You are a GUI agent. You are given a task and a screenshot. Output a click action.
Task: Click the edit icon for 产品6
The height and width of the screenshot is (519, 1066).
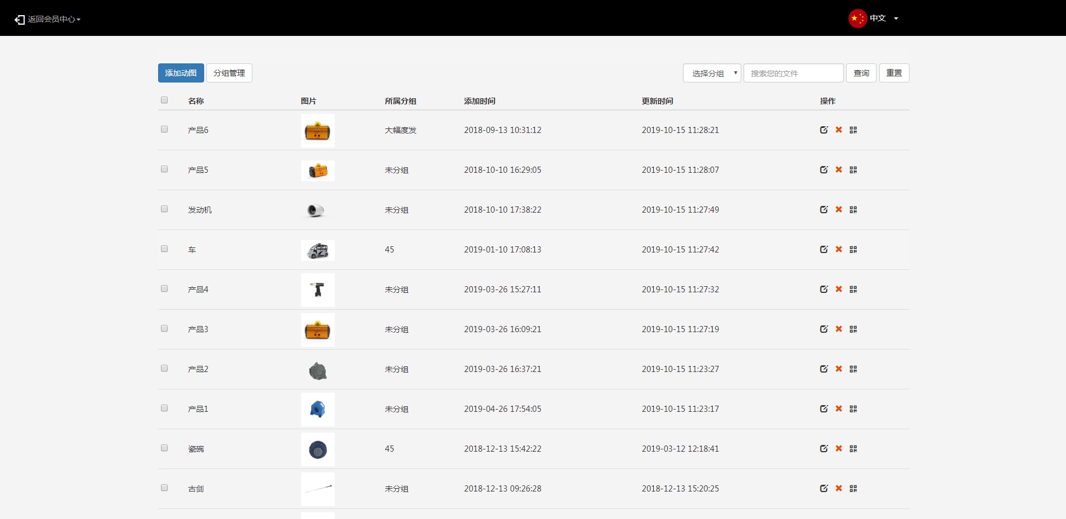(824, 130)
